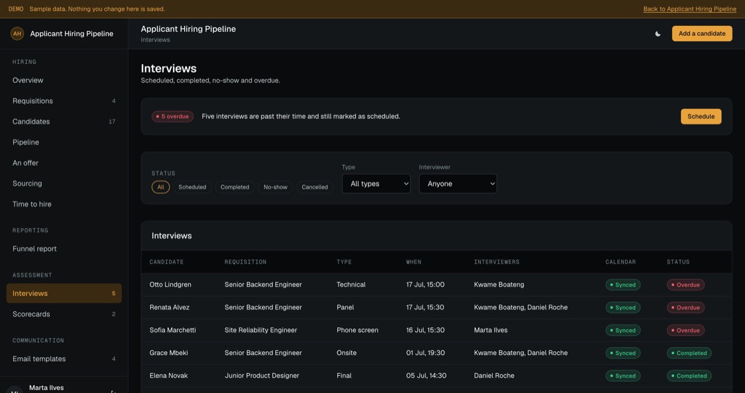
Task: Click the Panel type cell
Action: (x=345, y=307)
